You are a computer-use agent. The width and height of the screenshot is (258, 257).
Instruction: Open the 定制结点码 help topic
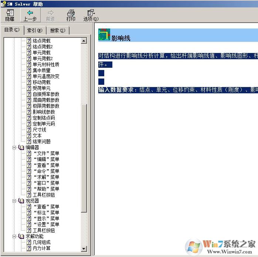(x=44, y=118)
